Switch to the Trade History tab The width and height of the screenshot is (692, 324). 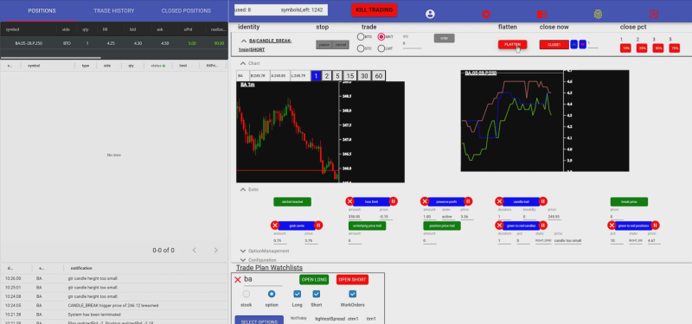pos(114,10)
